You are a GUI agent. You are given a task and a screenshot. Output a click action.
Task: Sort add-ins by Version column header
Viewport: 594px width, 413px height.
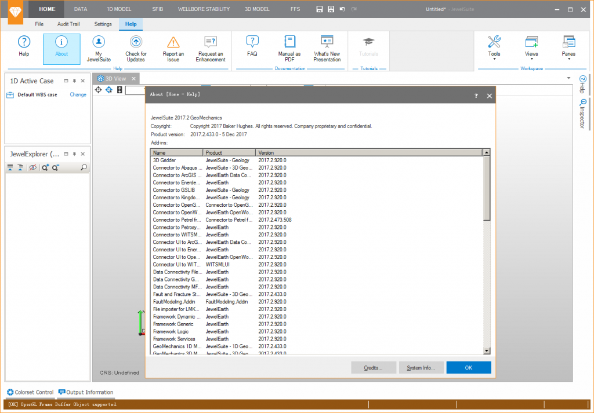click(370, 153)
